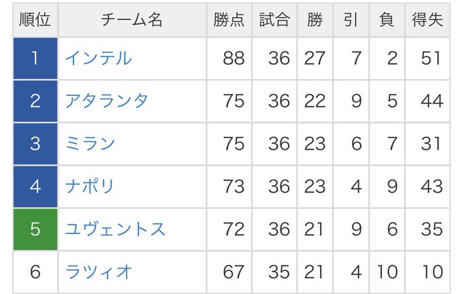
Task: Click ラツィオ's 67 points value
Action: pyautogui.click(x=234, y=272)
